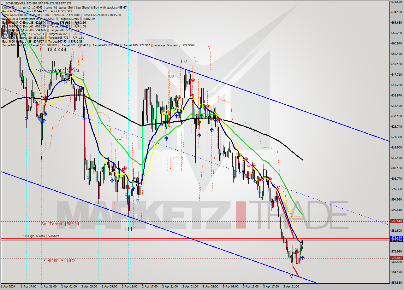Click the 652.130 price axis label
The width and height of the screenshot is (404, 290).
click(396, 64)
